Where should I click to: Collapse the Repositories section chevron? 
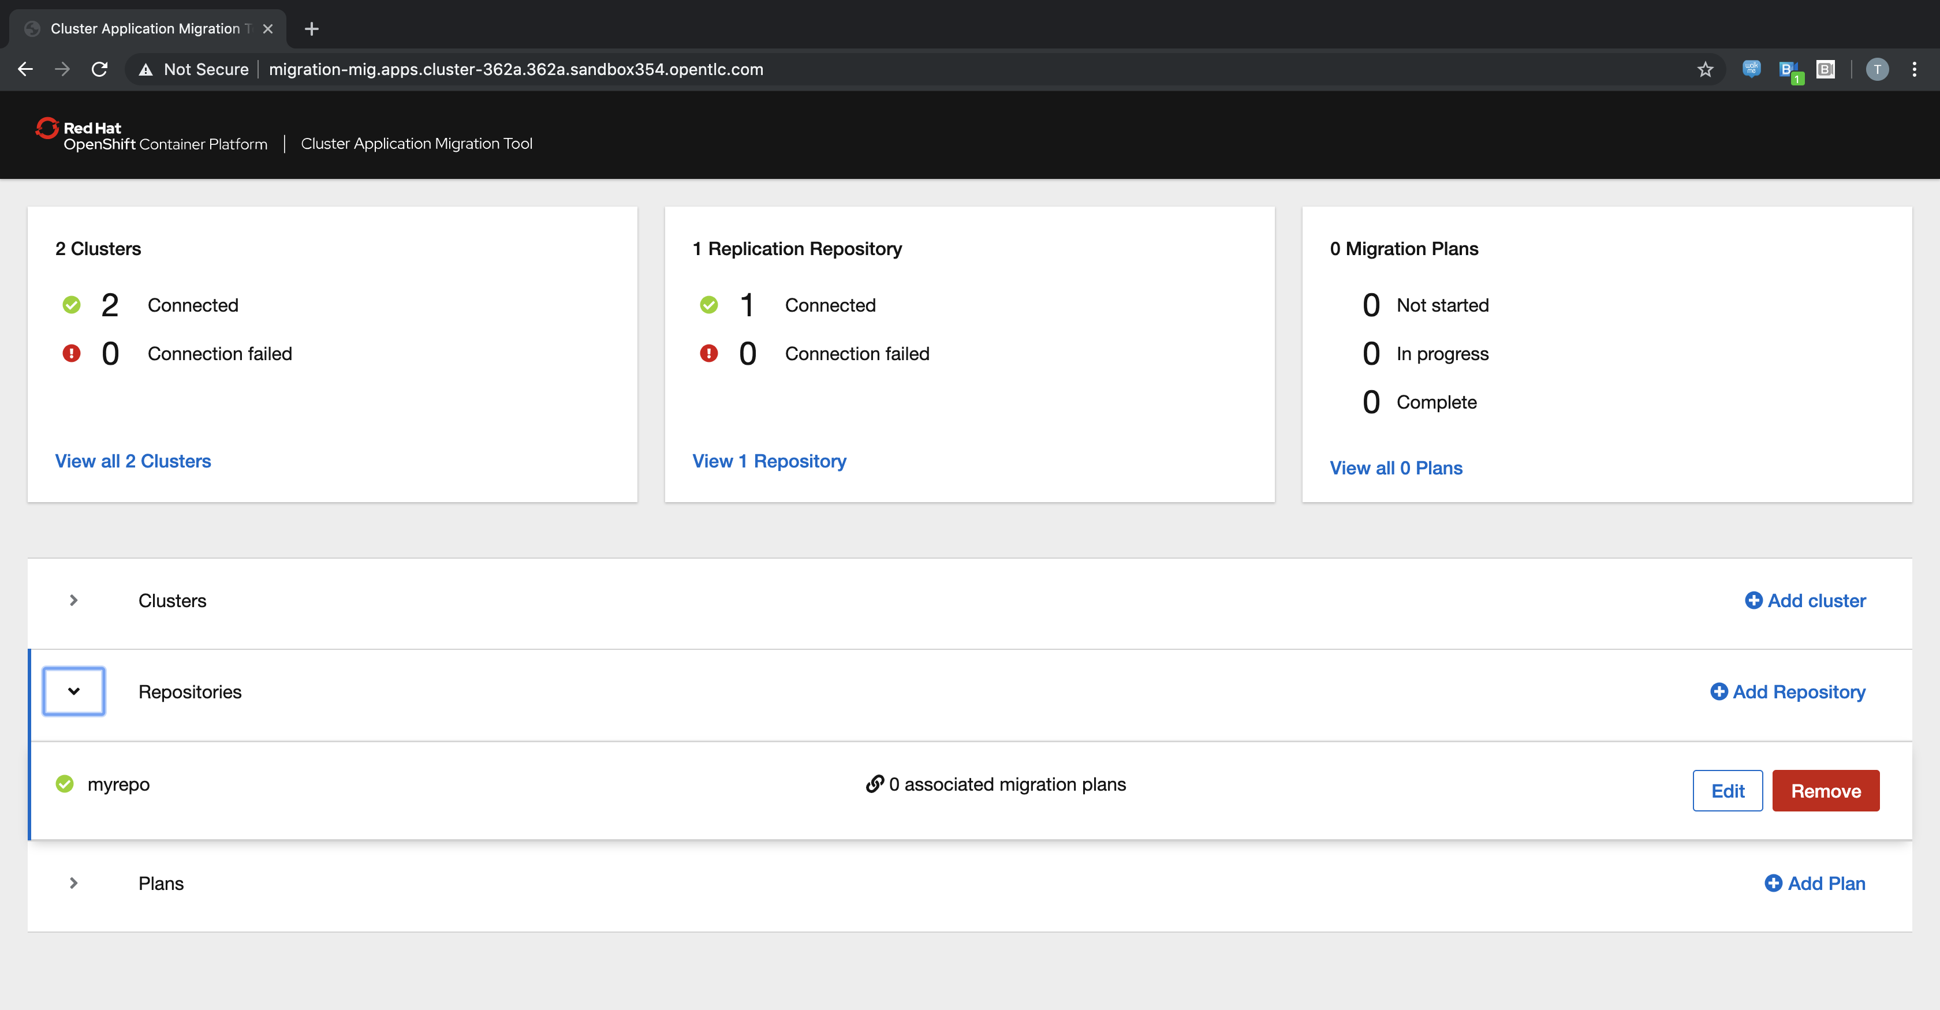pos(74,691)
